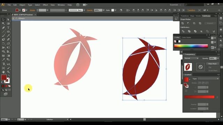
Task: Open stroke weight dropdown
Action: click(47, 10)
